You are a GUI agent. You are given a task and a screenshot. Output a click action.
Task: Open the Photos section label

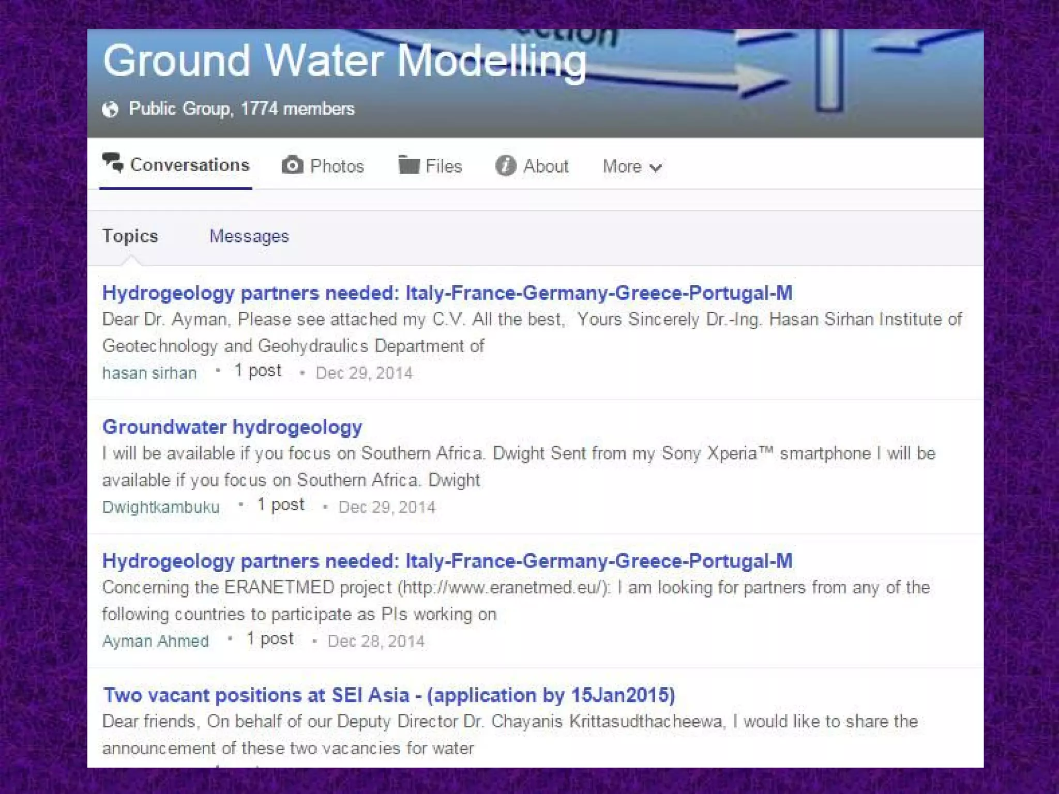(x=337, y=166)
